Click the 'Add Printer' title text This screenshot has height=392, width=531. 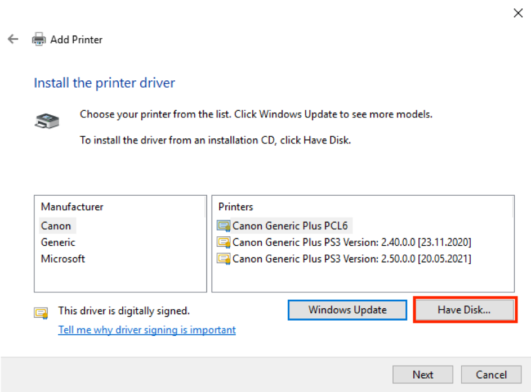coord(76,39)
